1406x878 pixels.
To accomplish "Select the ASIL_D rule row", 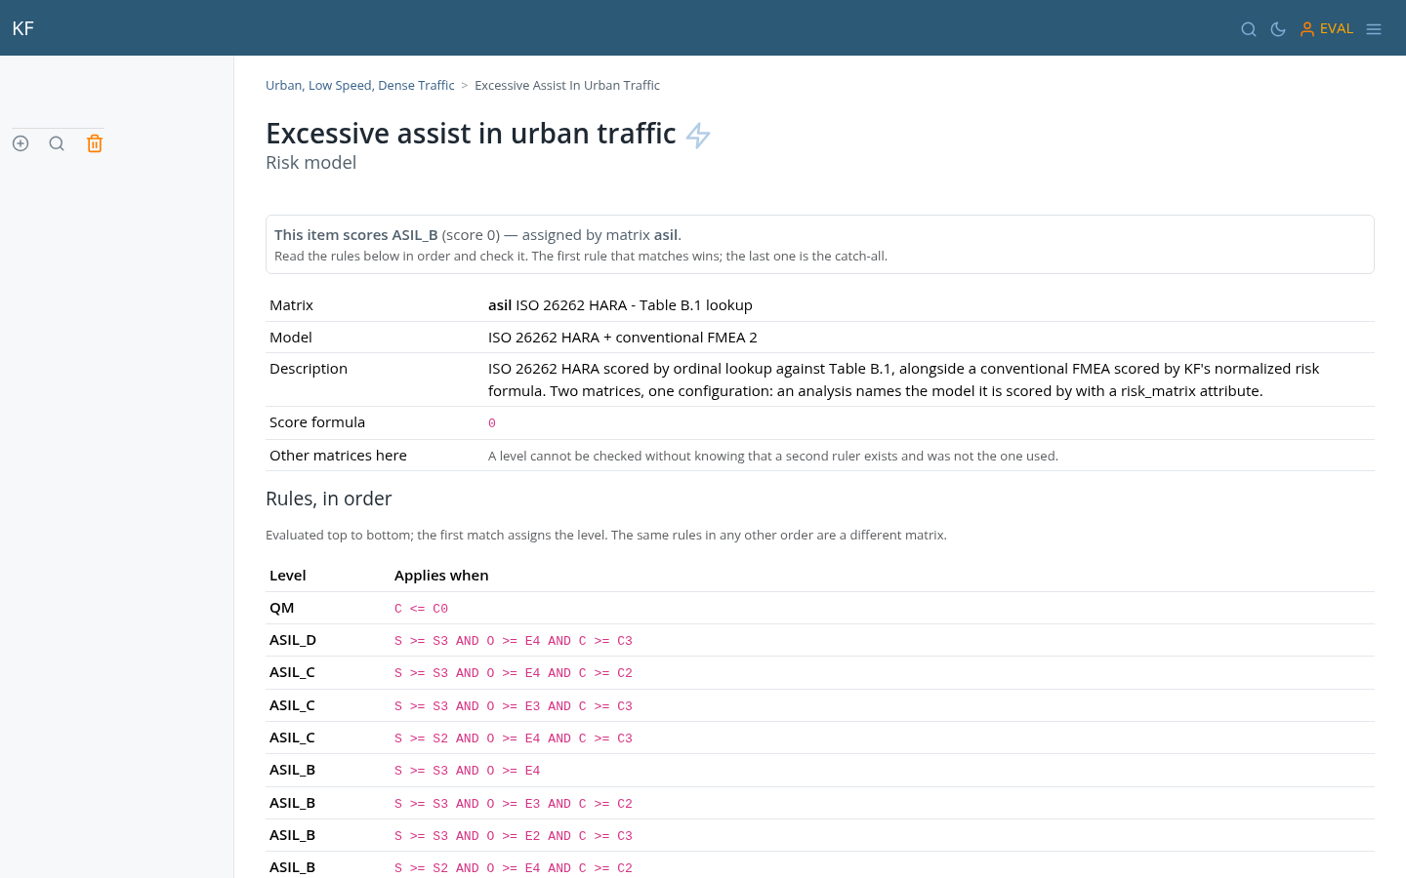I will pos(820,640).
